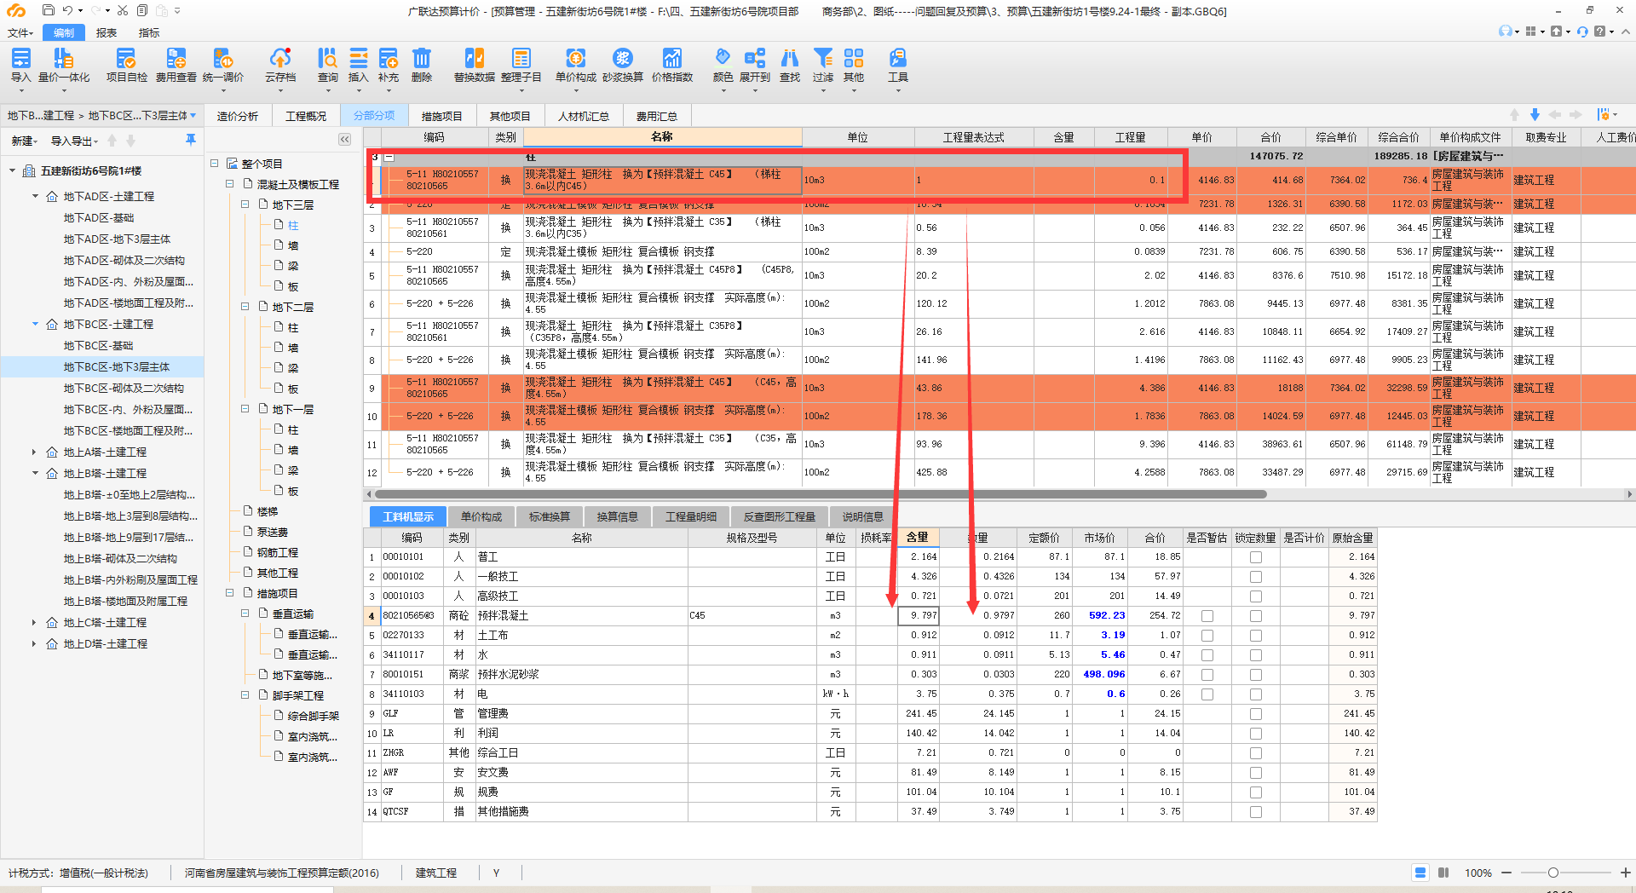
Task: Open the 查询 query tool
Action: coord(327,66)
